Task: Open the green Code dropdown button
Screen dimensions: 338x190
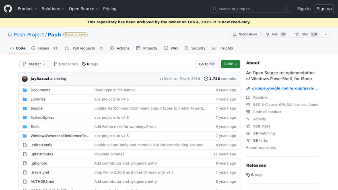Action: coord(230,64)
